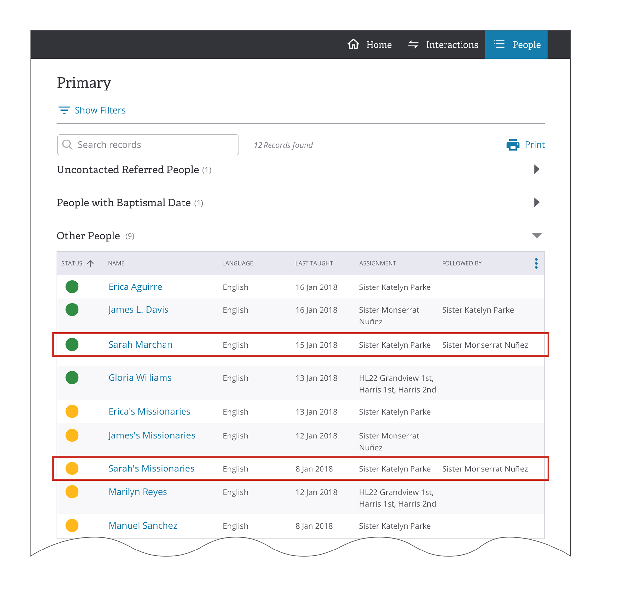The height and width of the screenshot is (591, 628).
Task: Open Marilyn Reyes record
Action: pyautogui.click(x=137, y=492)
